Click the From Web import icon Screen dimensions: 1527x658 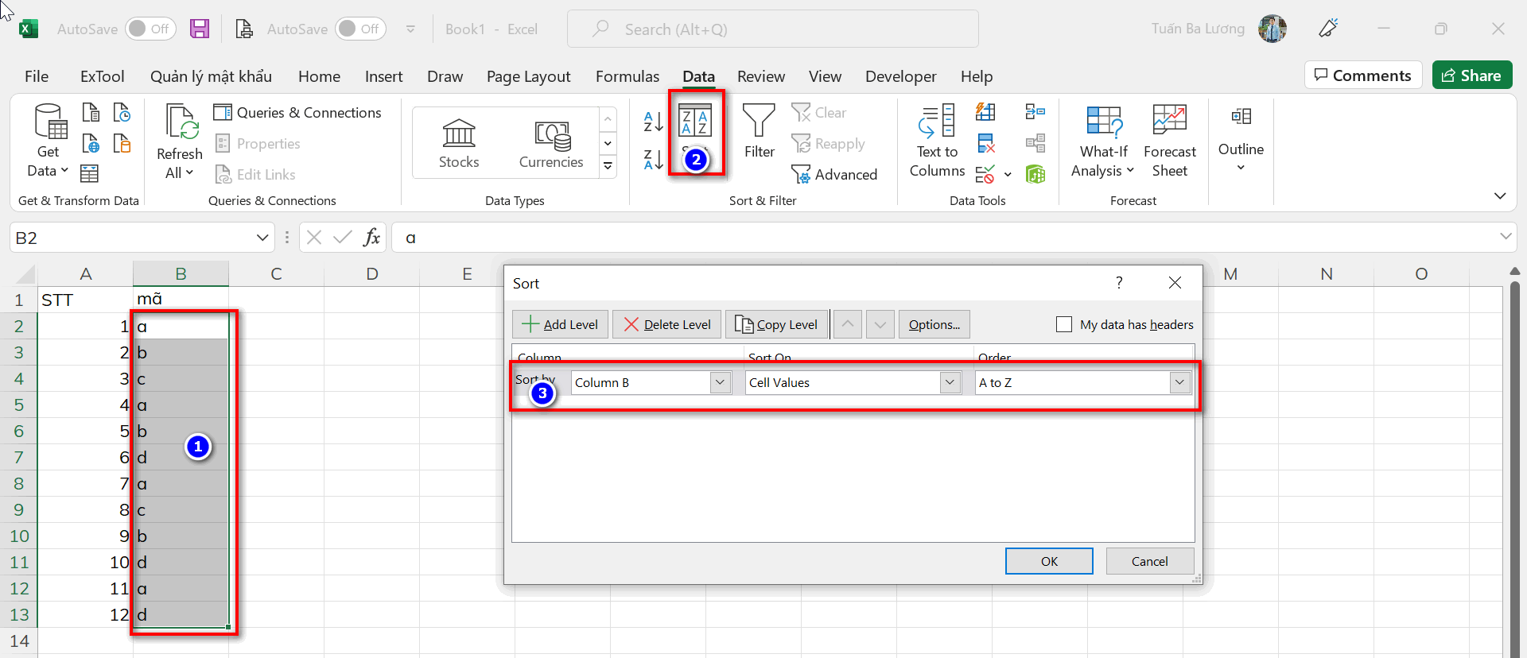pyautogui.click(x=91, y=143)
